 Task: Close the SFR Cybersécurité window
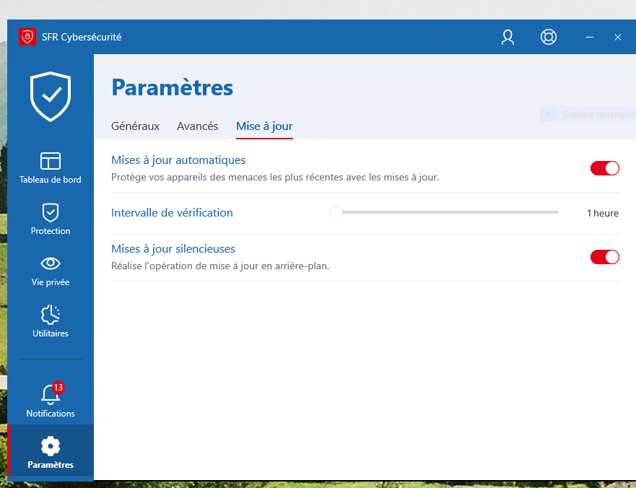tap(618, 38)
